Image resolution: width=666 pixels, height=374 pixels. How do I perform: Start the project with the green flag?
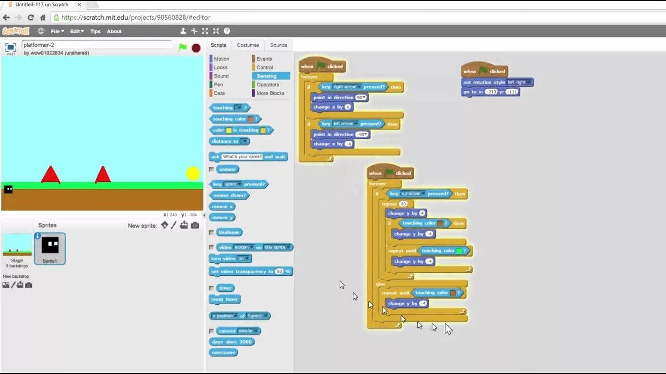[x=183, y=47]
